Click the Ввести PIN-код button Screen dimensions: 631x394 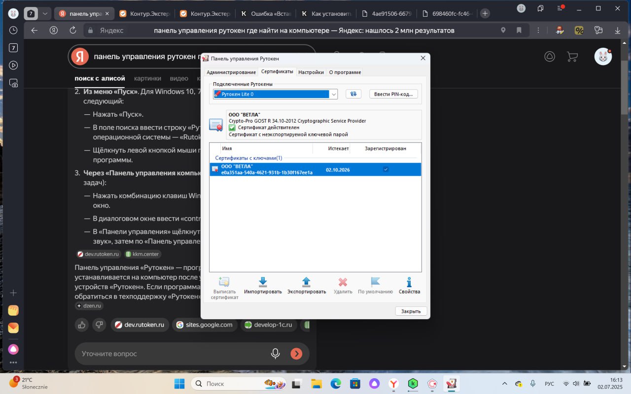coord(393,94)
